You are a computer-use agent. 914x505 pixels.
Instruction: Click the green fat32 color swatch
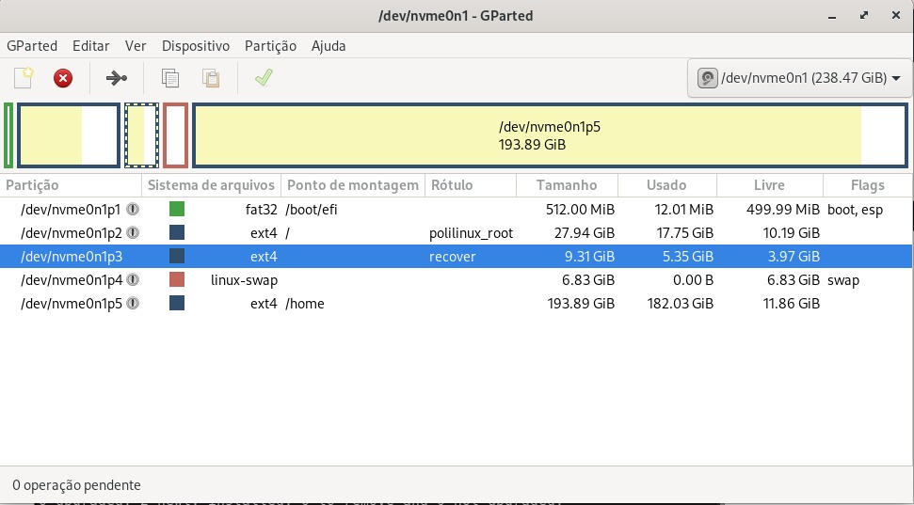[177, 209]
